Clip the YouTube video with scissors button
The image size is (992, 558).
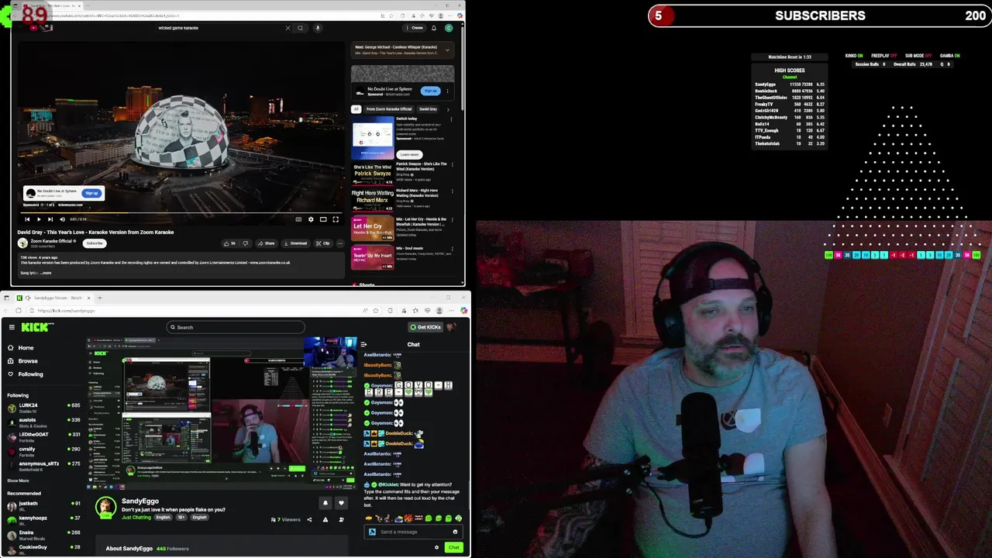[x=323, y=243]
